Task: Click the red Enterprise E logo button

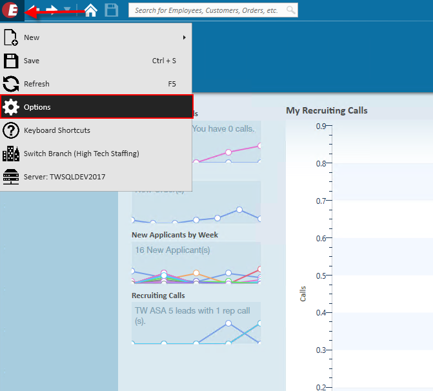Action: 10,10
